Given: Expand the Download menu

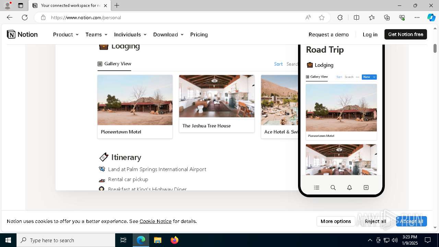Looking at the screenshot, I should tap(168, 34).
